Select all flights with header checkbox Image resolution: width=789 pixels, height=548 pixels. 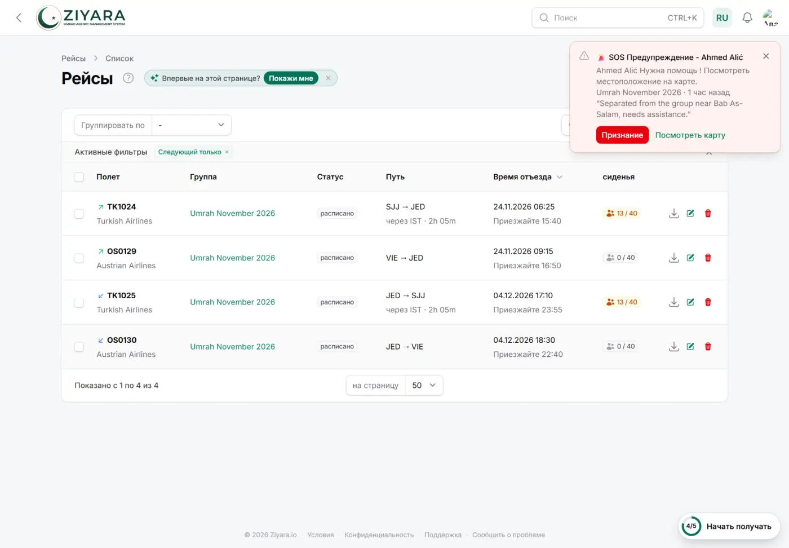(79, 177)
